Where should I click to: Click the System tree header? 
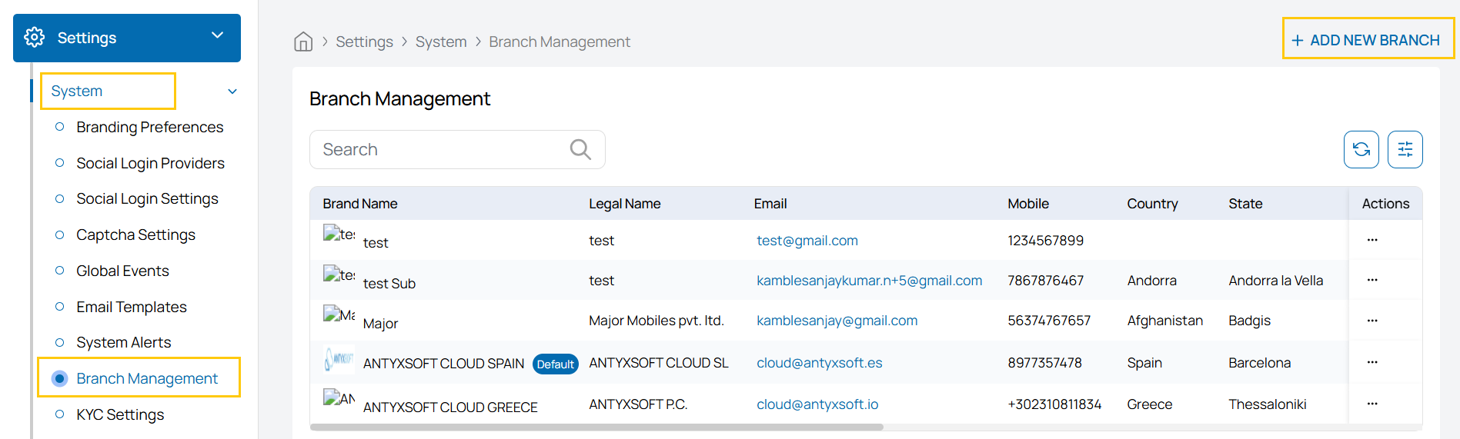point(77,91)
